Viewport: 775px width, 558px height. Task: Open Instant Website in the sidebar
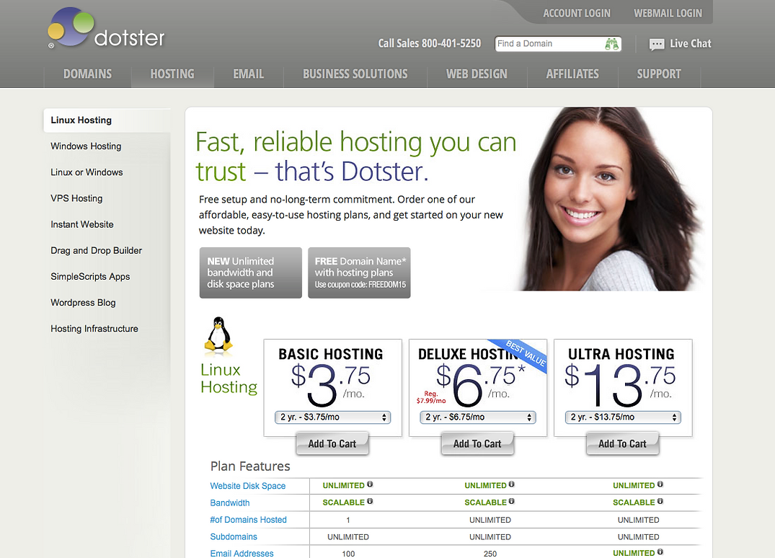point(82,224)
